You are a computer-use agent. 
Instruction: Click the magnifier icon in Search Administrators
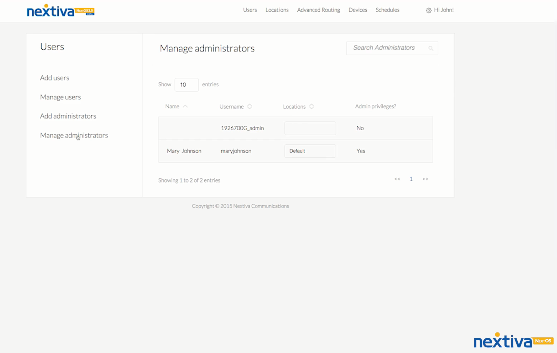tap(431, 48)
